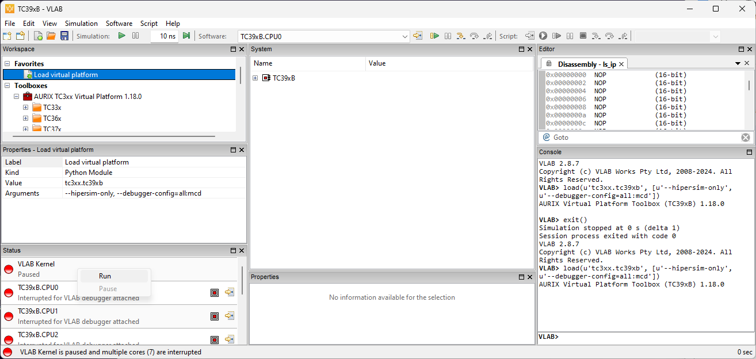Click the Software step over icon
756x359 pixels.
tap(475, 36)
